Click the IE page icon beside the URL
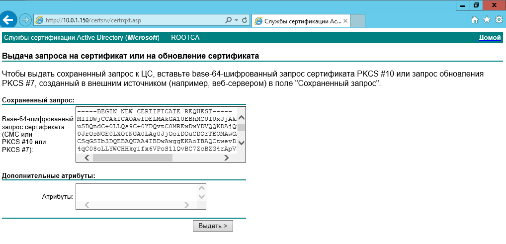Screen dimensions: 506x244 click(x=39, y=20)
